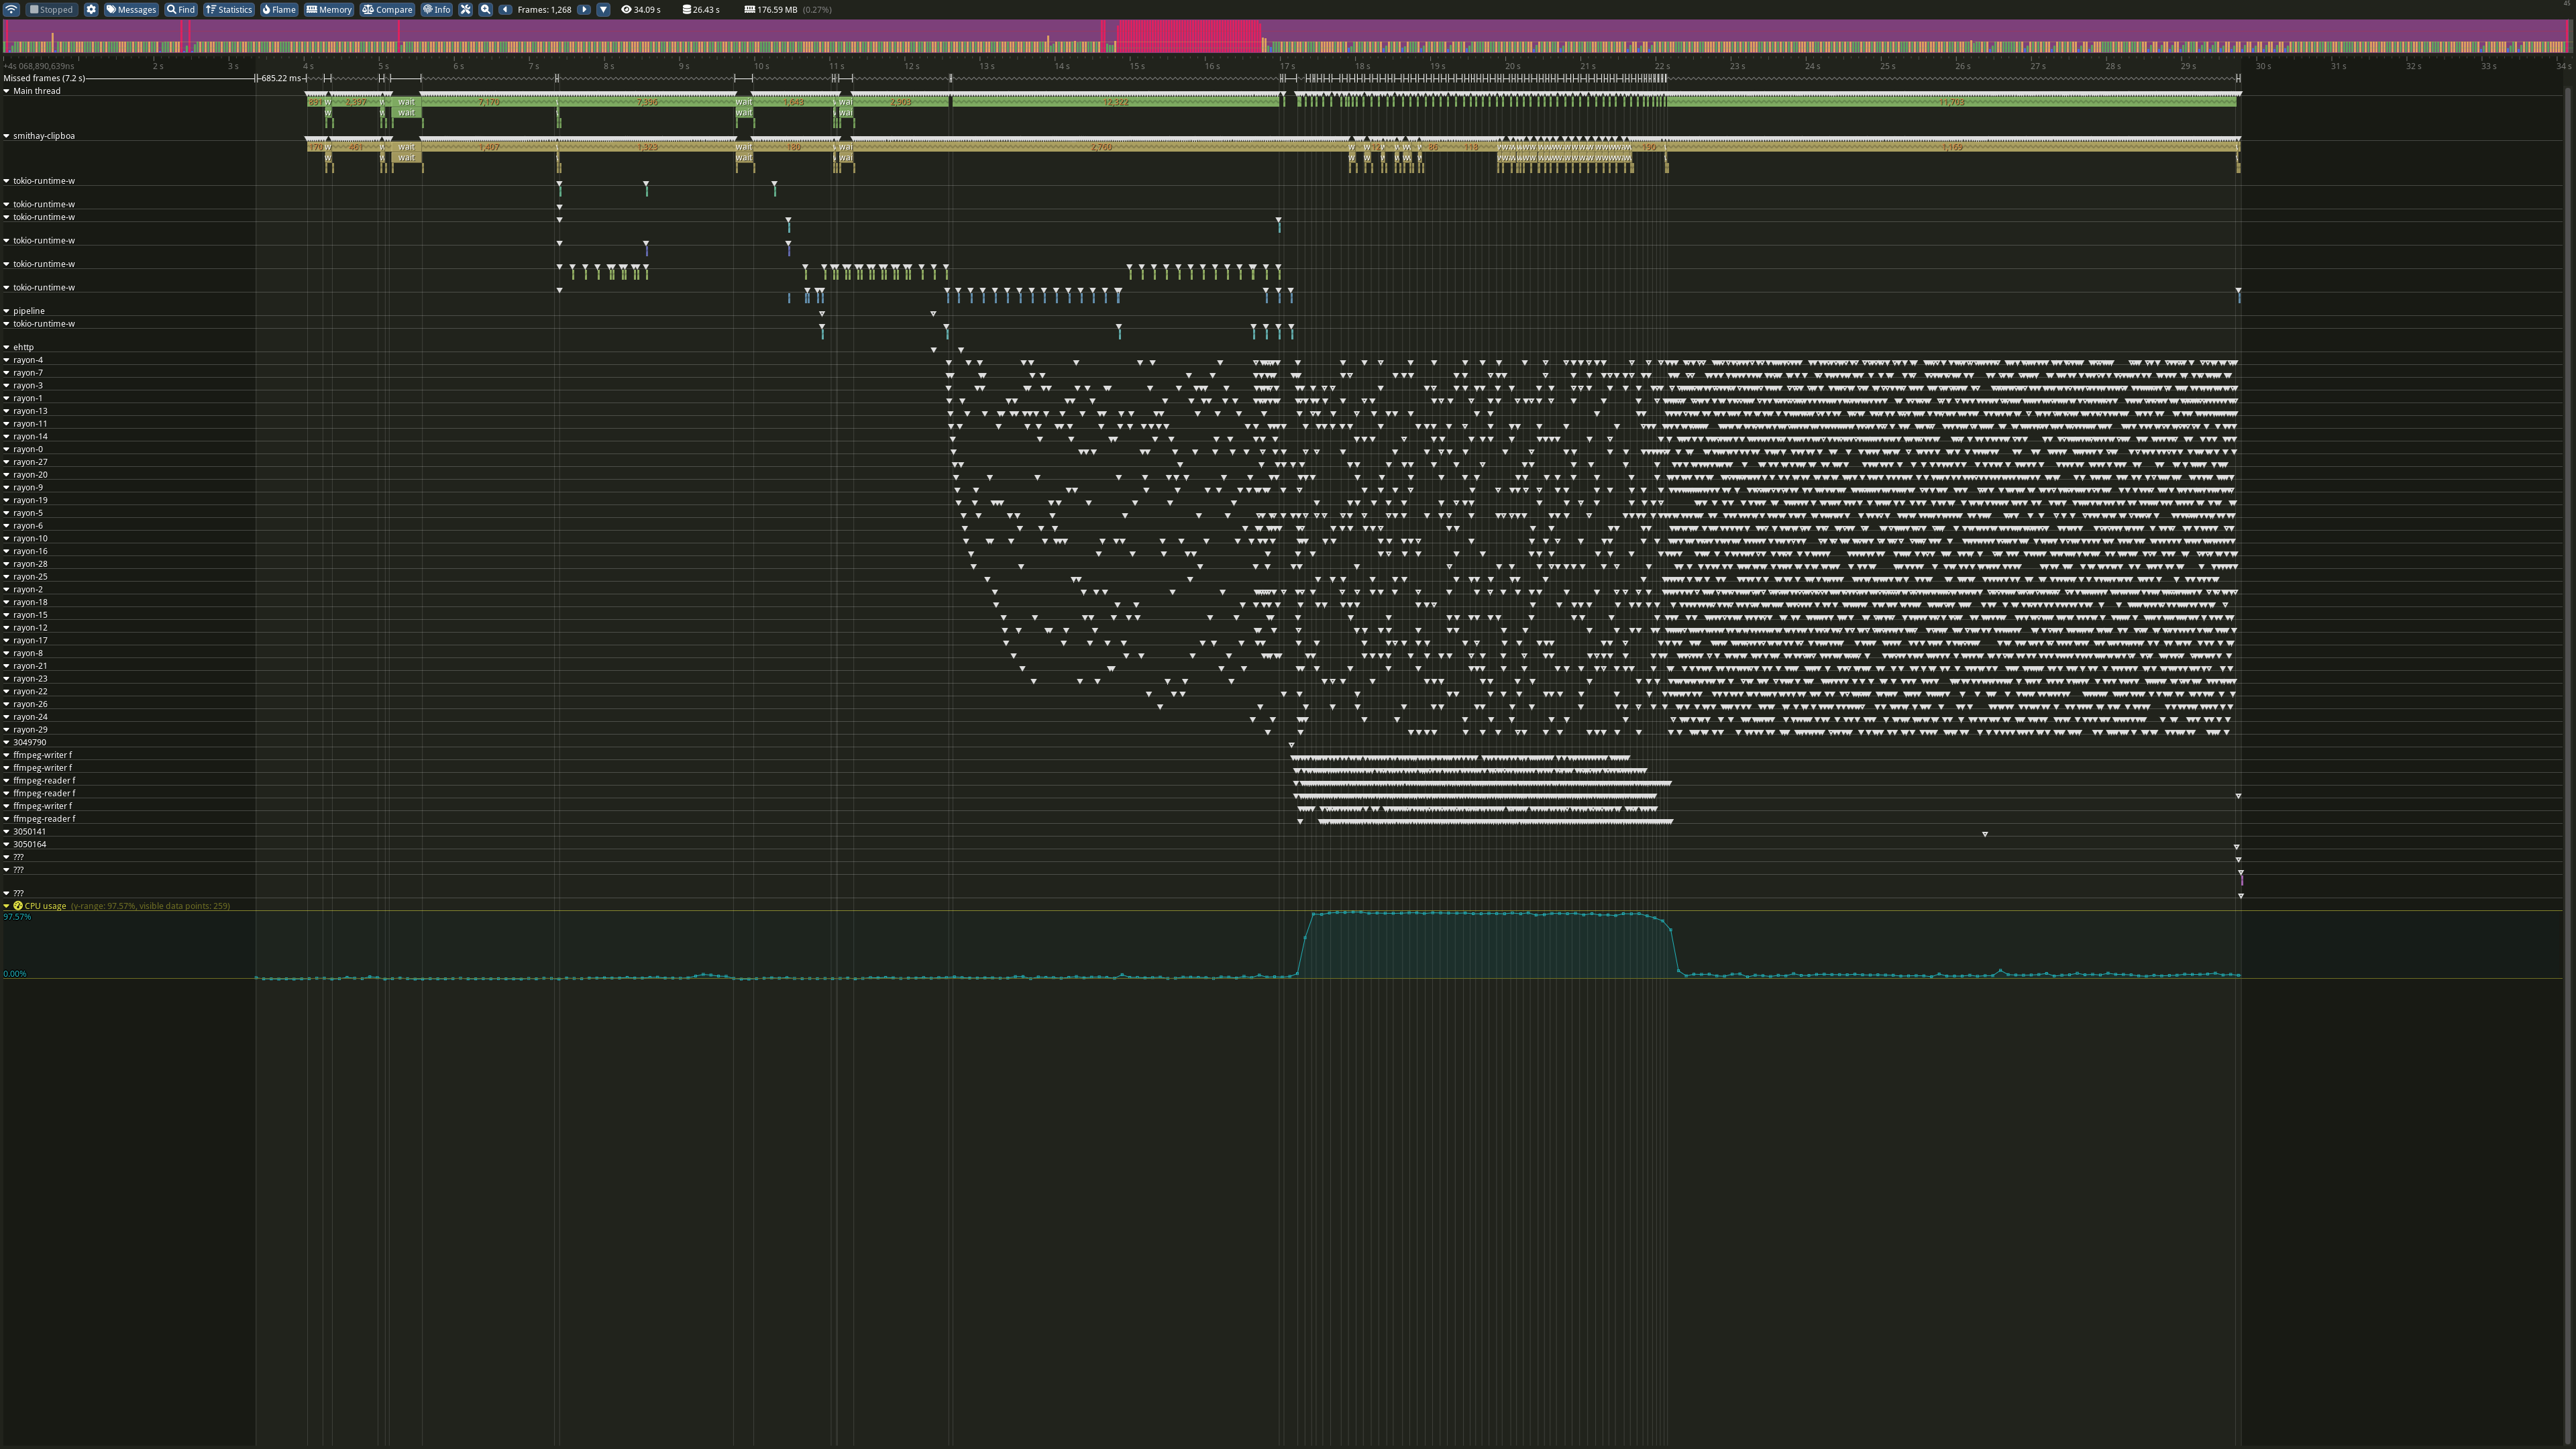Open the settings gear options
The image size is (2576, 1449).
(91, 9)
